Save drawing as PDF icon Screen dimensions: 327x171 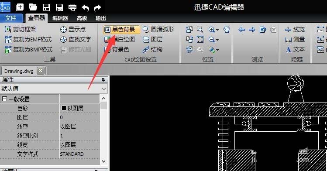click(x=59, y=7)
